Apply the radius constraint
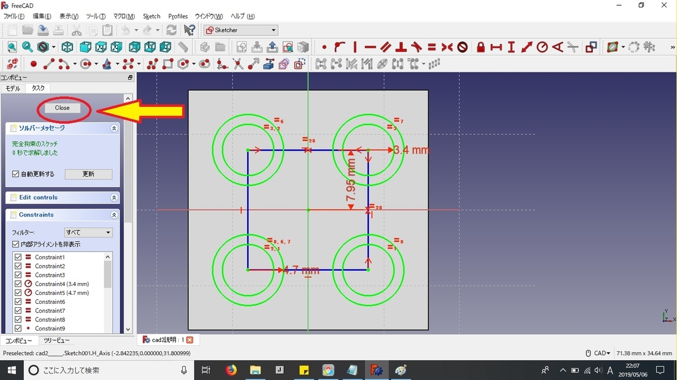The height and width of the screenshot is (380, 677). [x=542, y=47]
